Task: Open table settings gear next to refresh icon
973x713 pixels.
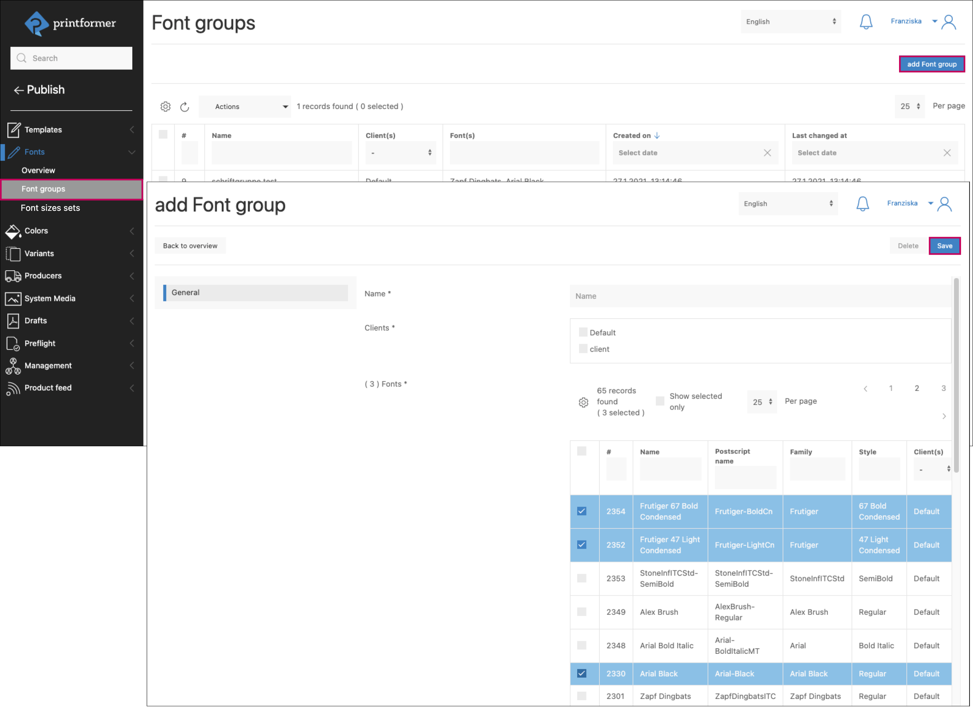Action: (x=166, y=107)
